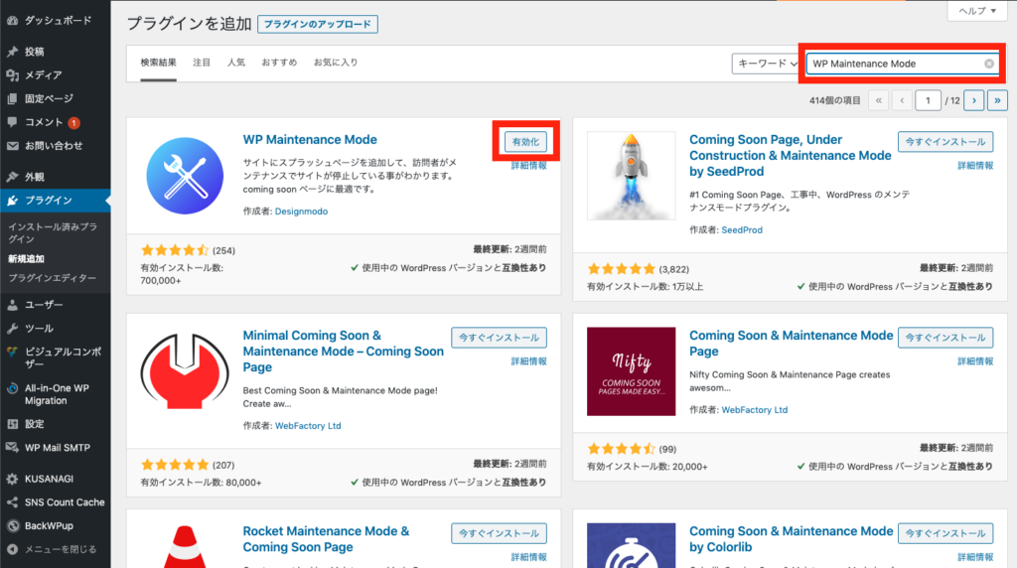The height and width of the screenshot is (568, 1017).
Task: Click the 700,000+ active installs text
Action: (x=161, y=281)
